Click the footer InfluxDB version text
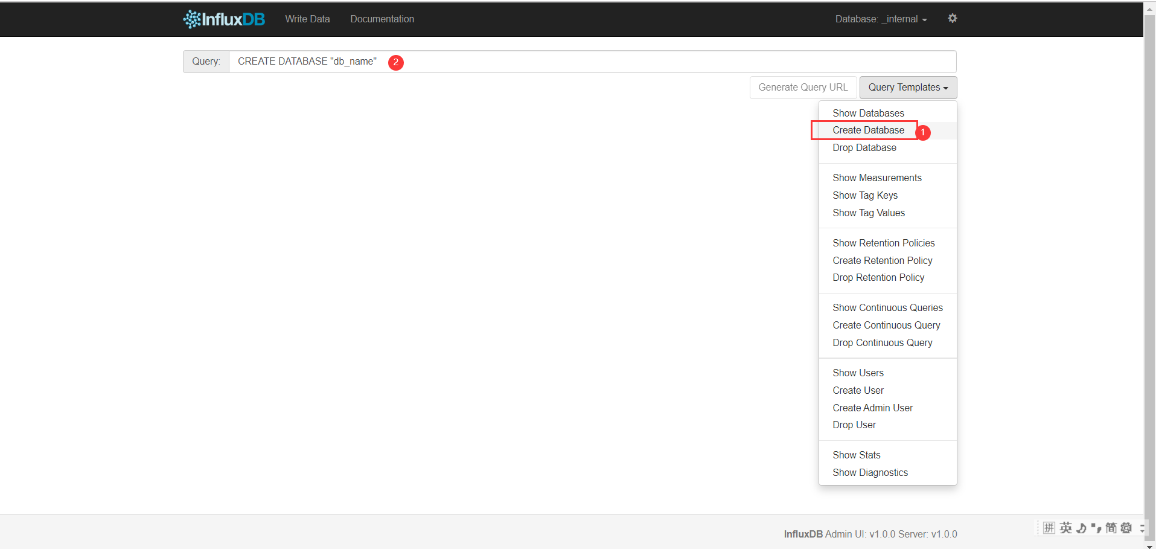 pyautogui.click(x=870, y=534)
